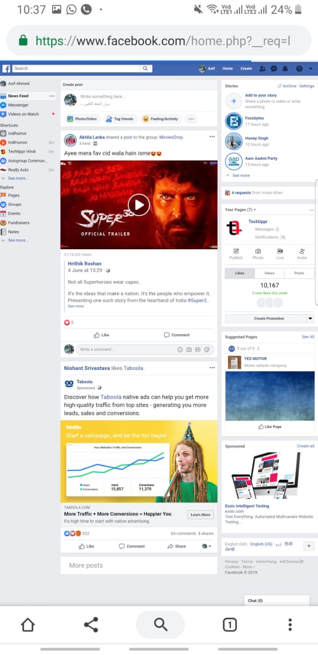Viewport: 318px width, 655px height.
Task: Focus the Facebook Search field
Action: (x=76, y=68)
